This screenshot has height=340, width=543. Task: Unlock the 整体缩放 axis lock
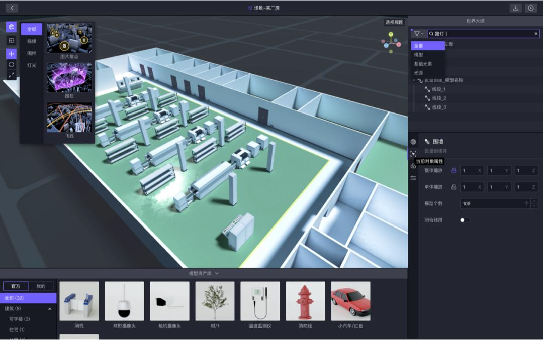pyautogui.click(x=454, y=170)
